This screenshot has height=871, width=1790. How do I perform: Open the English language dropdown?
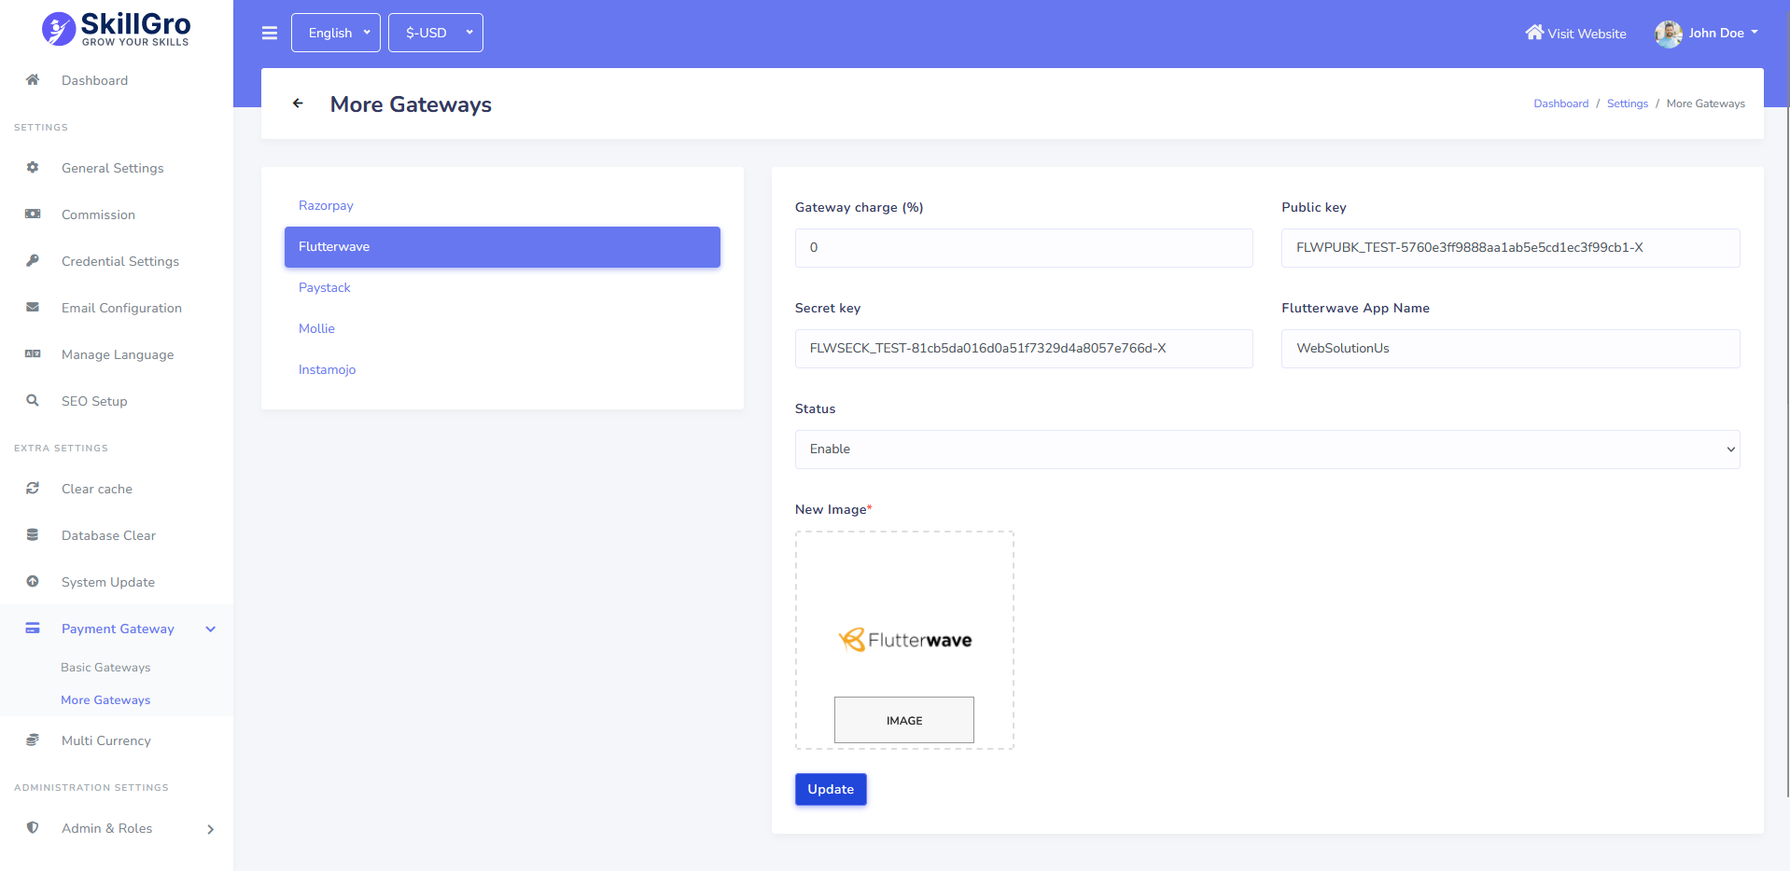click(336, 33)
